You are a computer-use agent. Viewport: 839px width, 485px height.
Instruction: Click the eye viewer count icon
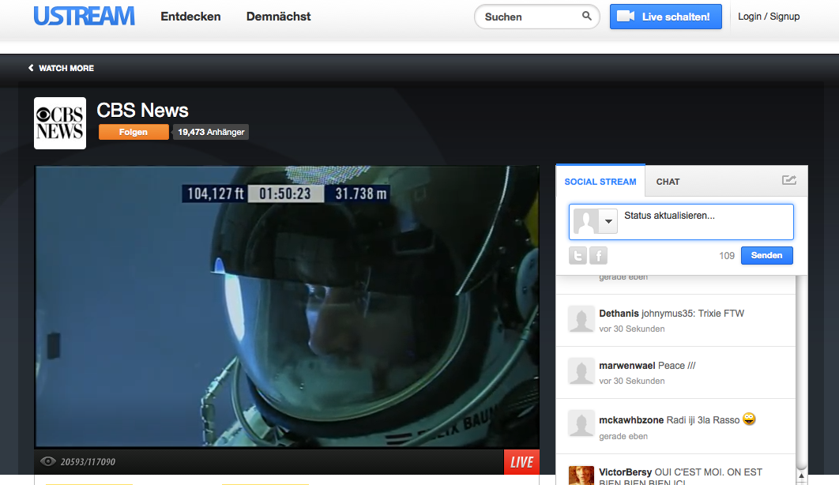[47, 461]
